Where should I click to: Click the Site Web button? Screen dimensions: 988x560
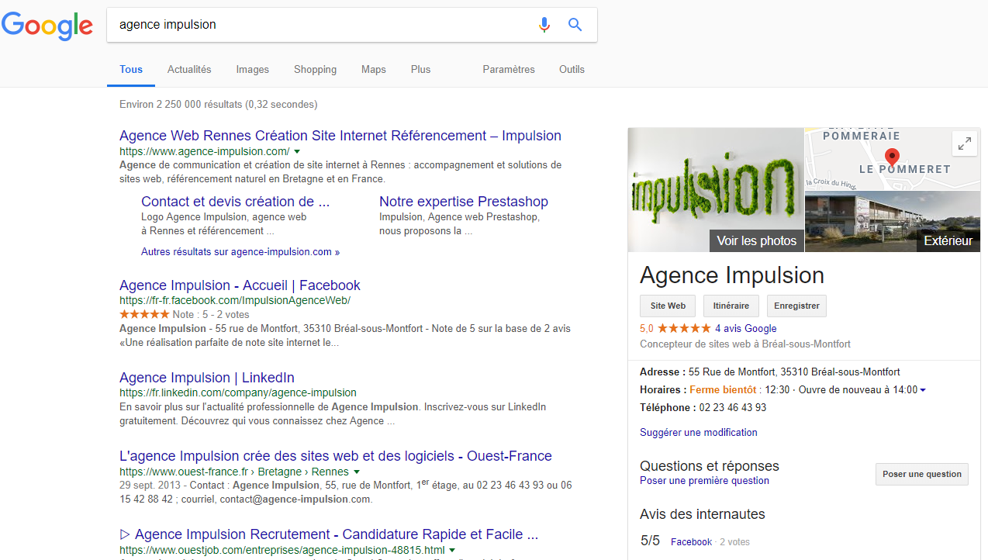click(x=668, y=306)
